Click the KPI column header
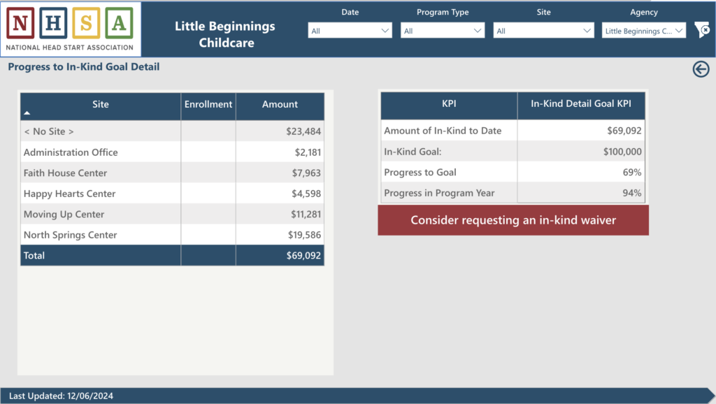 point(449,104)
